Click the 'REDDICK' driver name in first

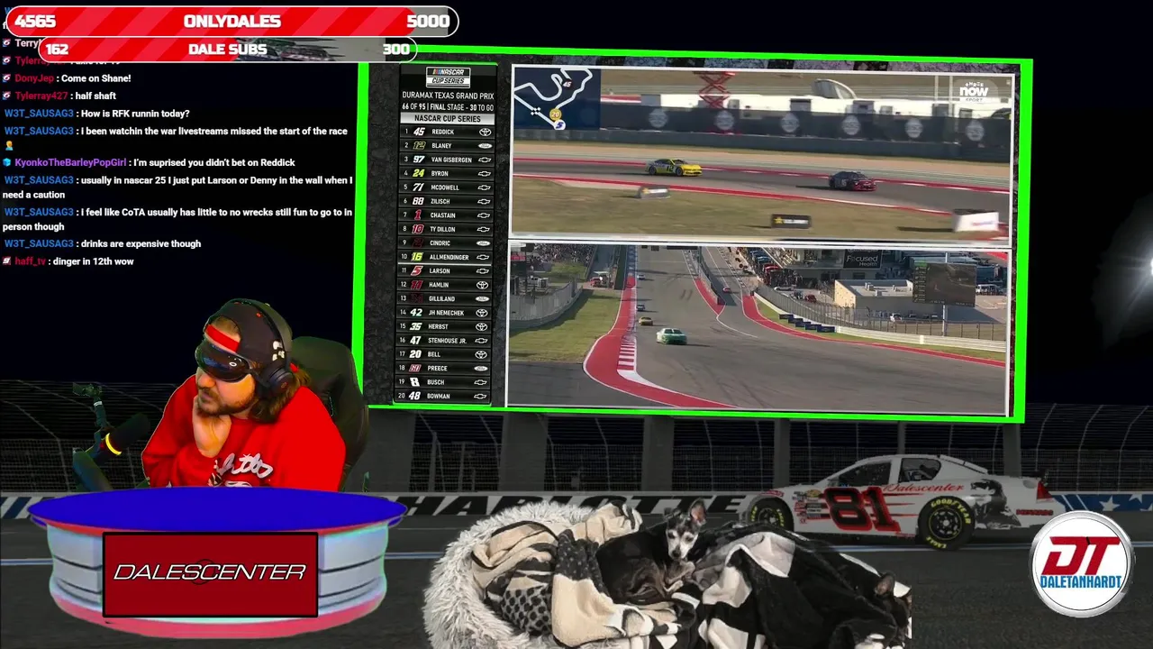443,132
